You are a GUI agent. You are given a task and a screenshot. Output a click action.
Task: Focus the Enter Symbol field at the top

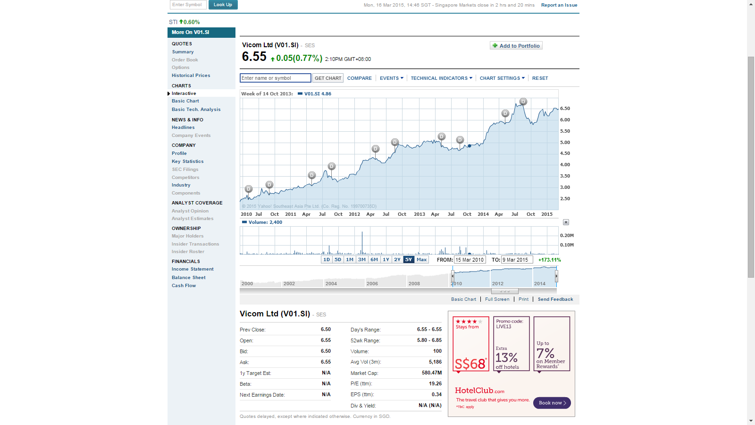(188, 5)
